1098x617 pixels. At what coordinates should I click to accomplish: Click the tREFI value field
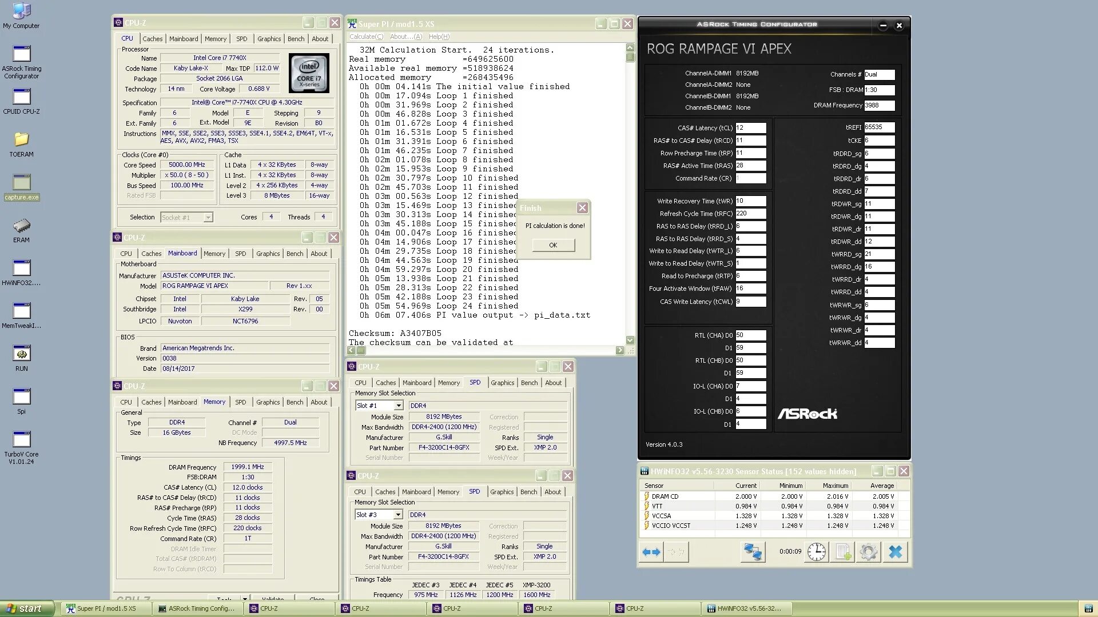879,127
